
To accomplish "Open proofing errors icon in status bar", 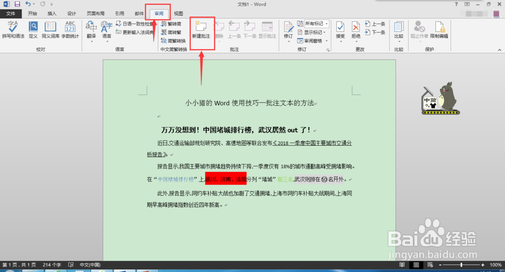I will click(71, 264).
